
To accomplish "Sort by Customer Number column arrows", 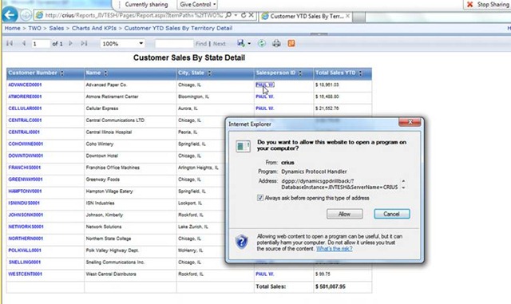I will tap(62, 73).
